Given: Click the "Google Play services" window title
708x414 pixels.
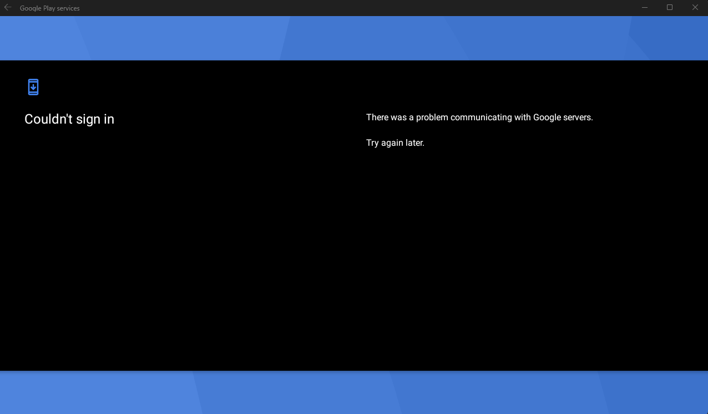Looking at the screenshot, I should click(50, 8).
